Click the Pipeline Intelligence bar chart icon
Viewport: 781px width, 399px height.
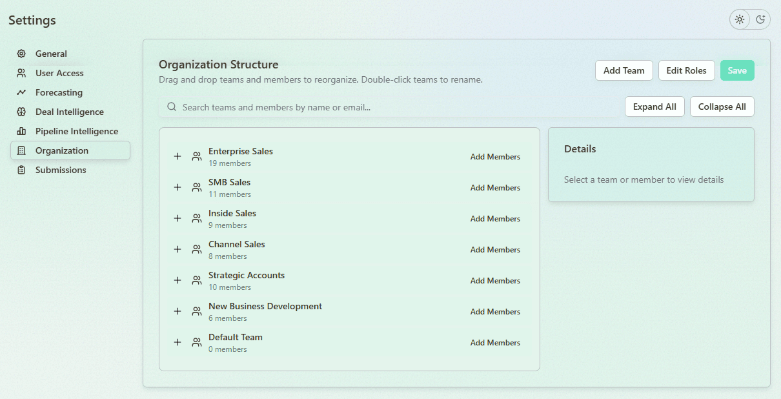[21, 131]
